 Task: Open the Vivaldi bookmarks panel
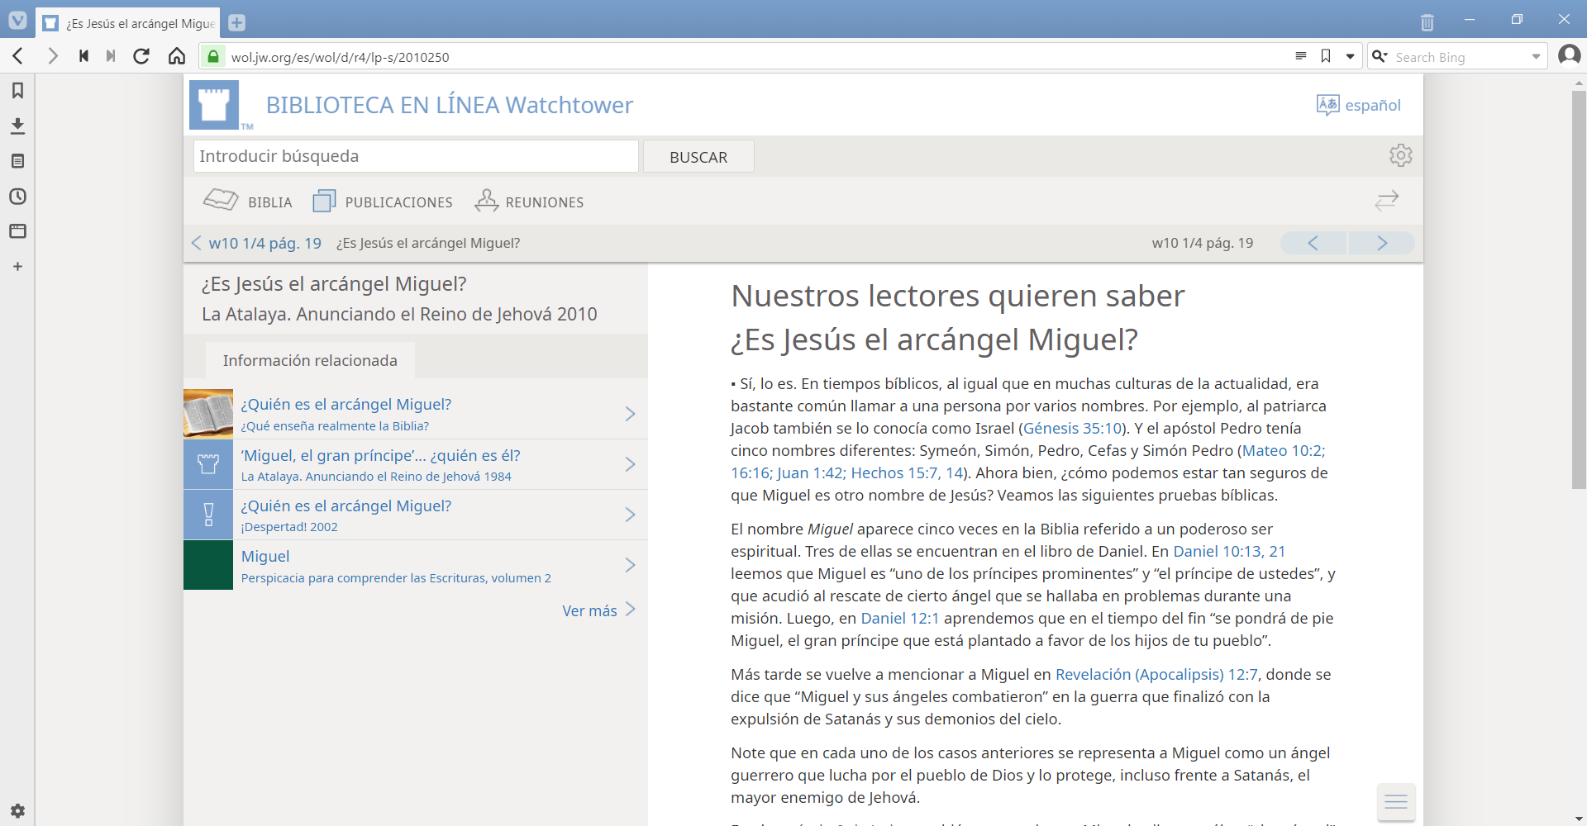[17, 91]
